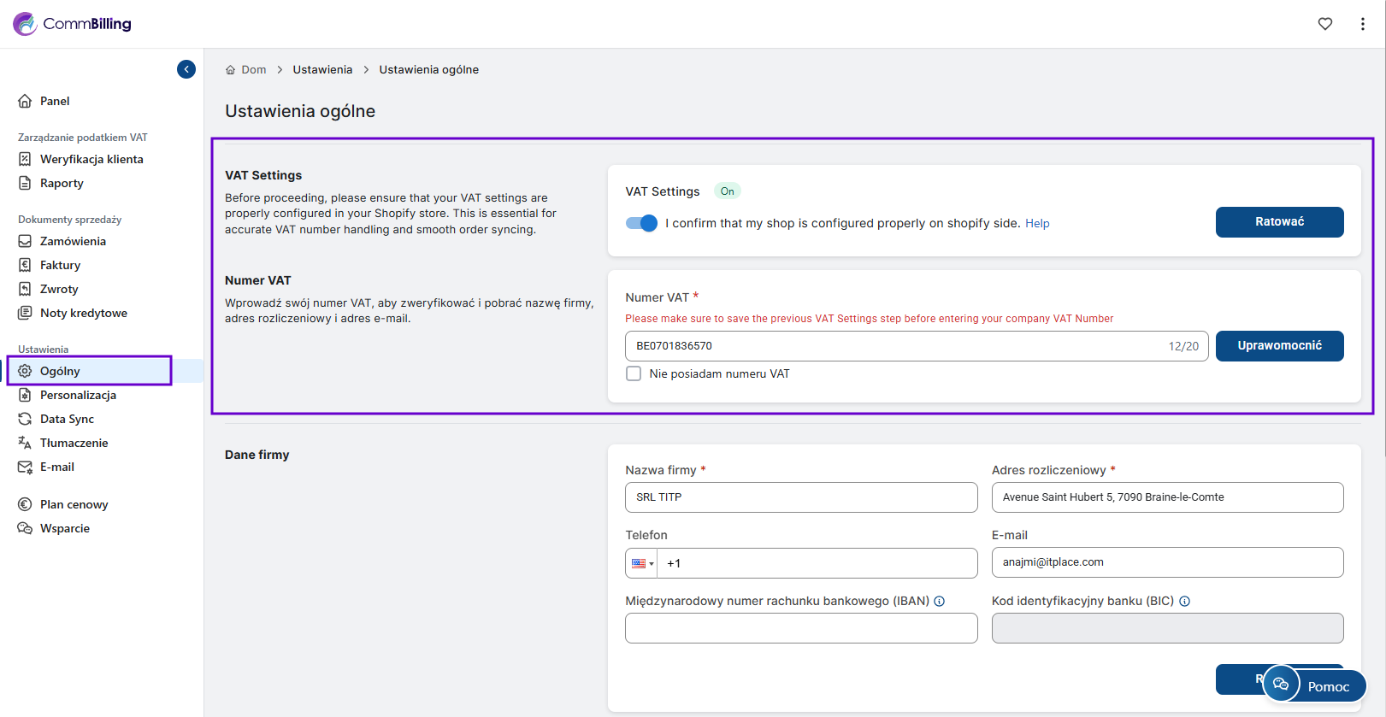
Task: Click the BIC info icon
Action: 1184,602
